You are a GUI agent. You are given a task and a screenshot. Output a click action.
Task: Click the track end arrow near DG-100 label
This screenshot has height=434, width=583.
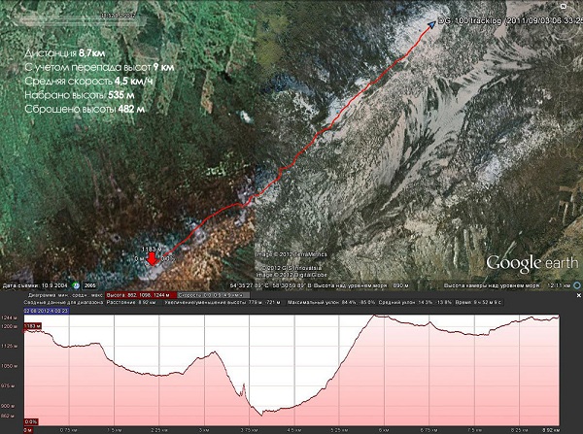pyautogui.click(x=429, y=25)
